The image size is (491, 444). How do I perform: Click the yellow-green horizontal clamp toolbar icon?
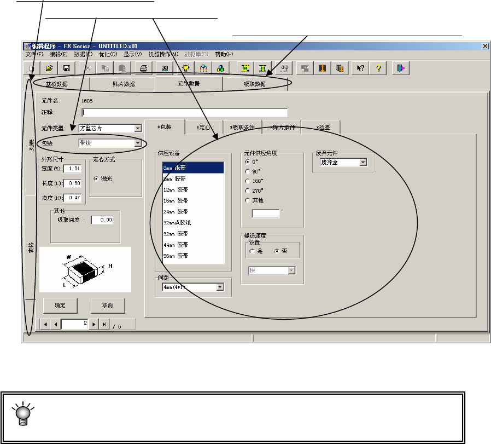[x=245, y=68]
